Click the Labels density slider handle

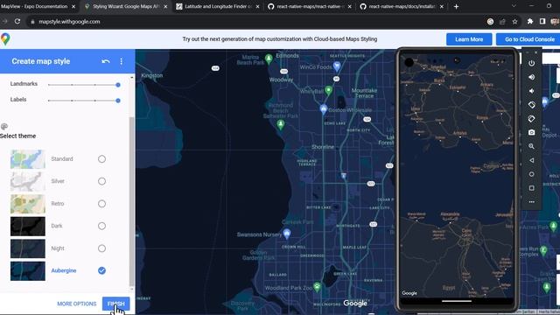[118, 101]
